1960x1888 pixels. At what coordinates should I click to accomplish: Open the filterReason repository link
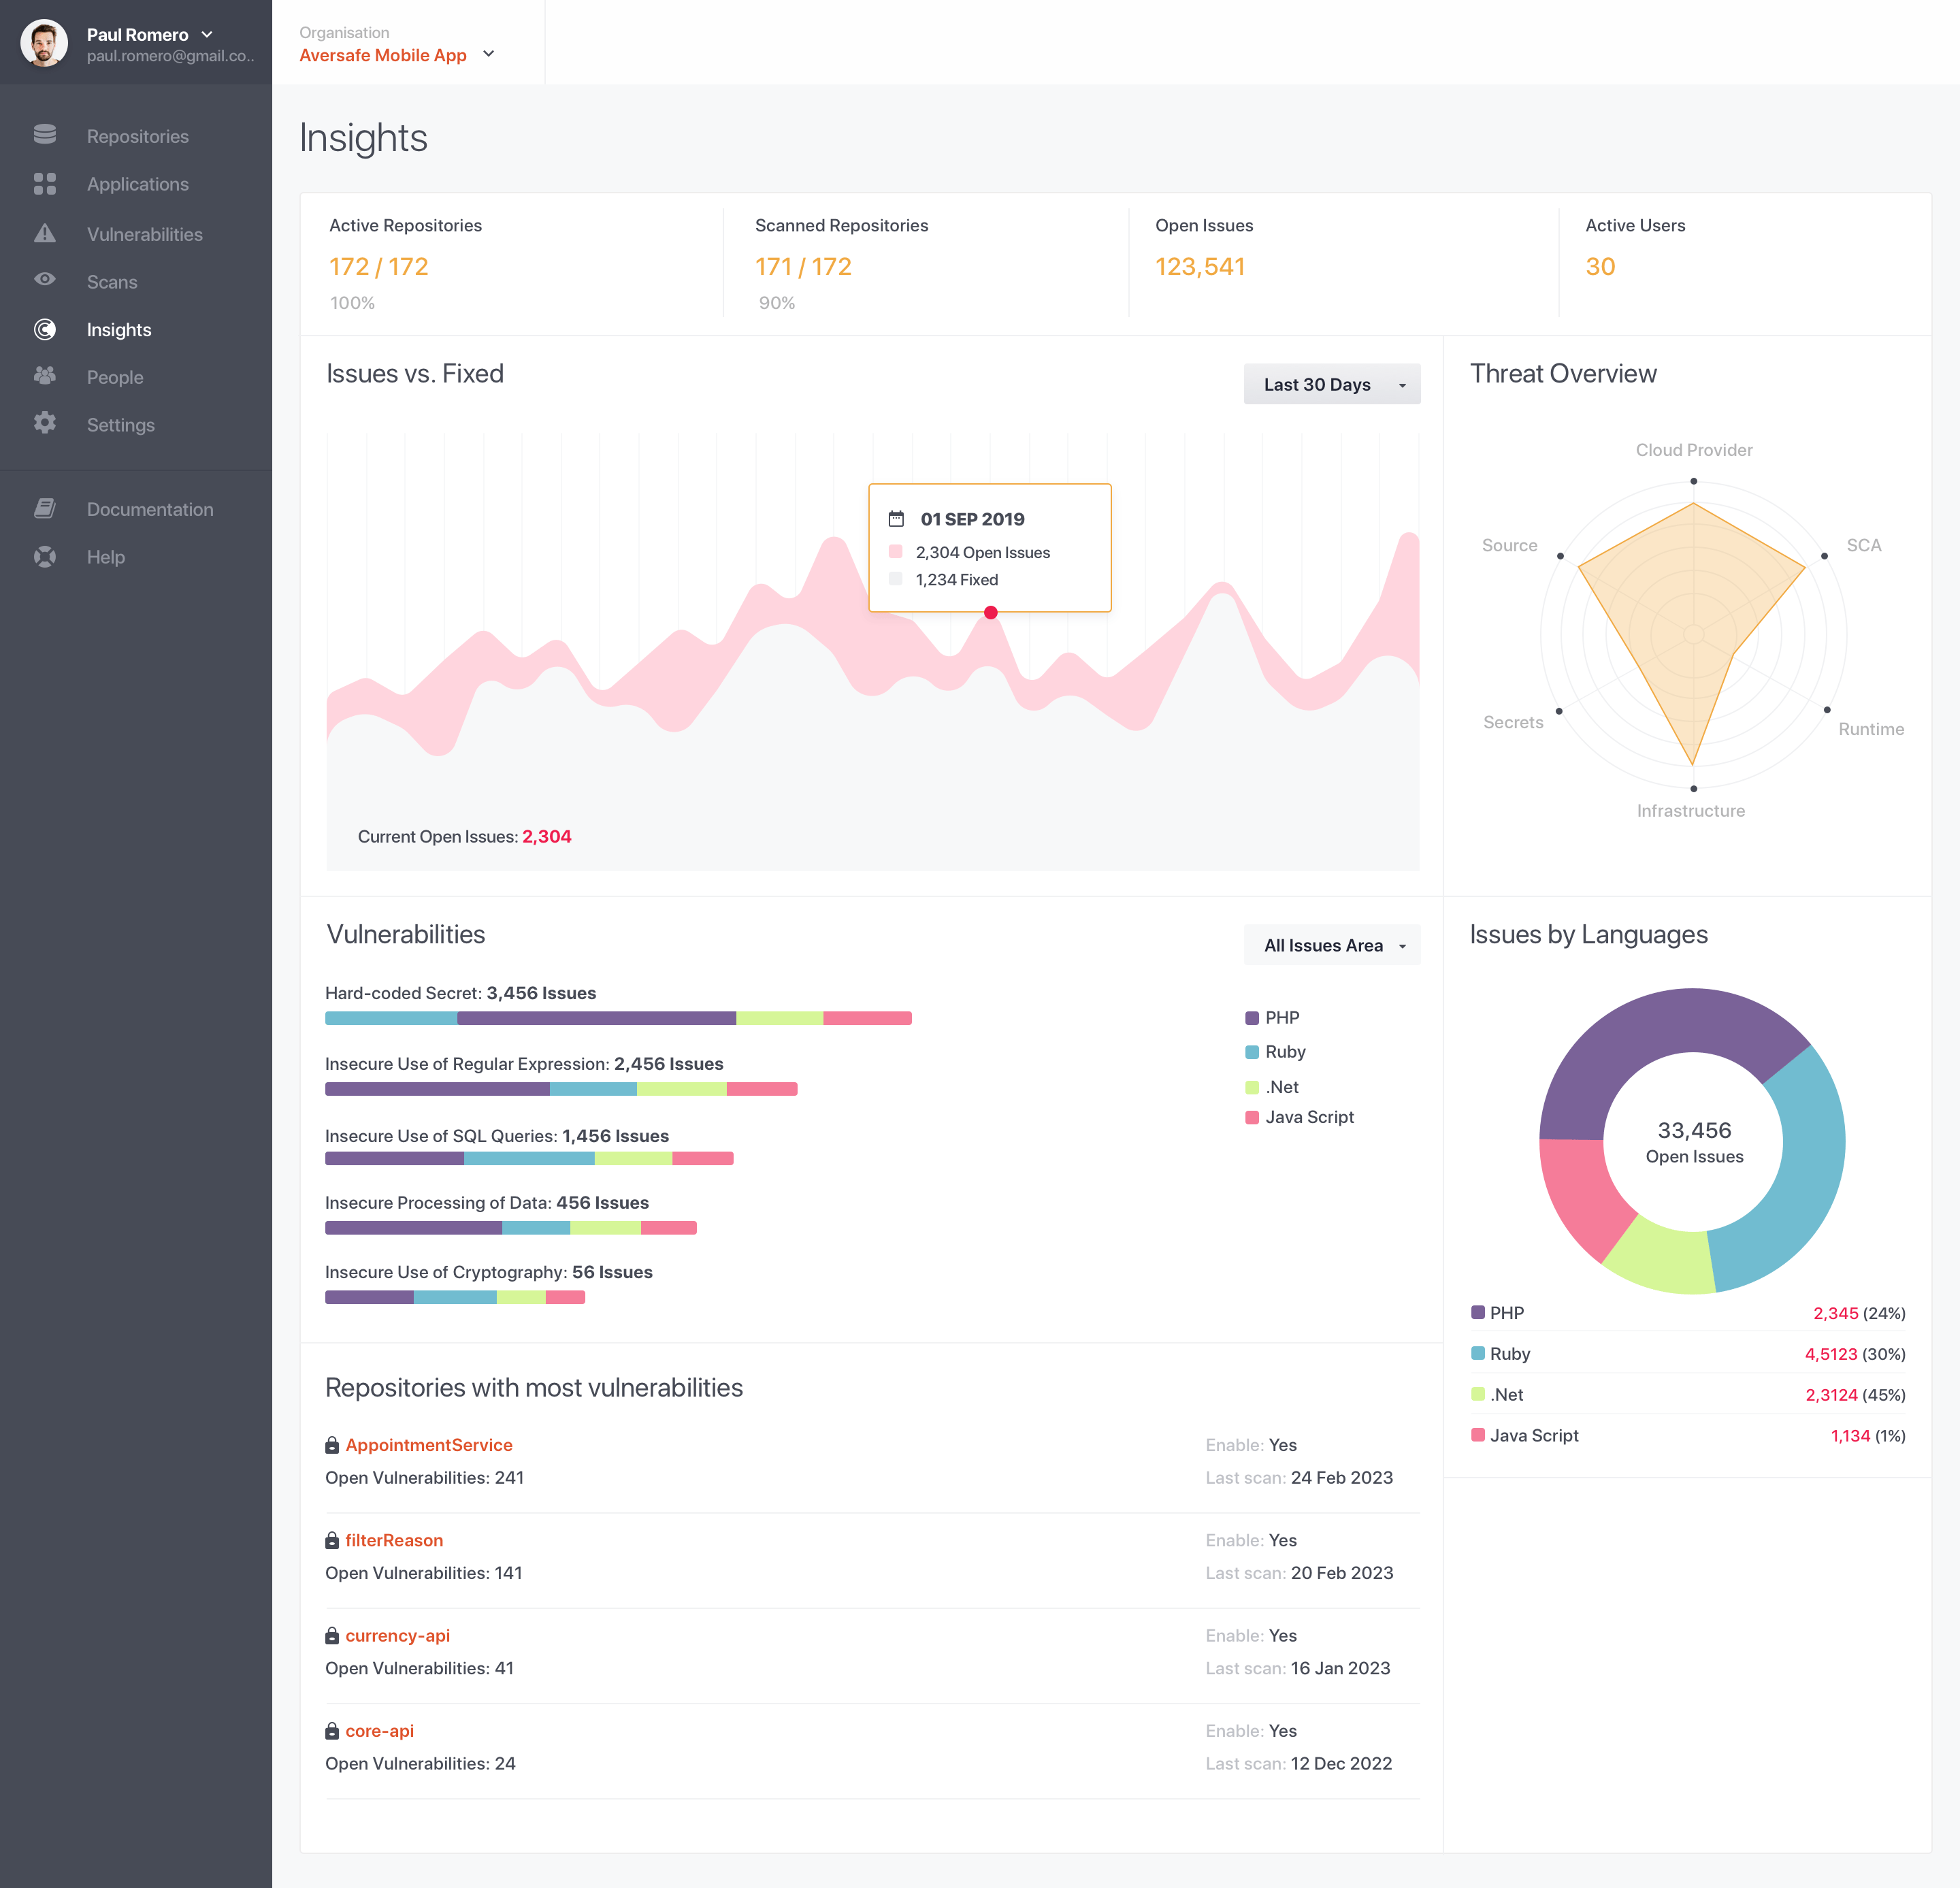pos(394,1541)
